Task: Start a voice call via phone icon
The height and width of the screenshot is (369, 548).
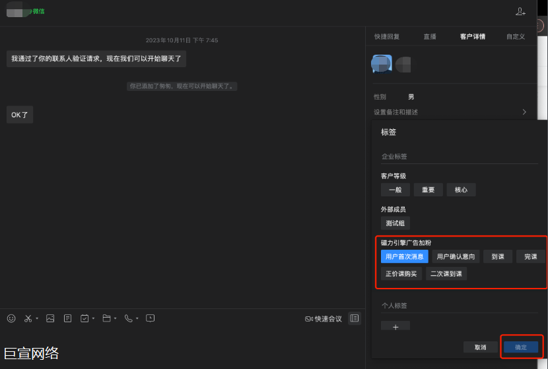Action: point(129,318)
